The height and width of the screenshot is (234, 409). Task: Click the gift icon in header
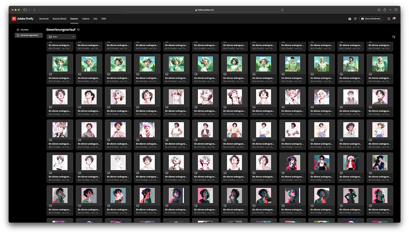click(x=349, y=19)
